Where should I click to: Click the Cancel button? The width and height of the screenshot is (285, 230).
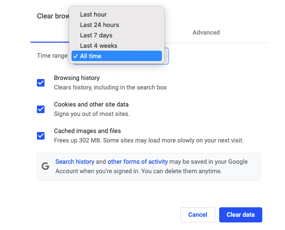[x=198, y=215]
